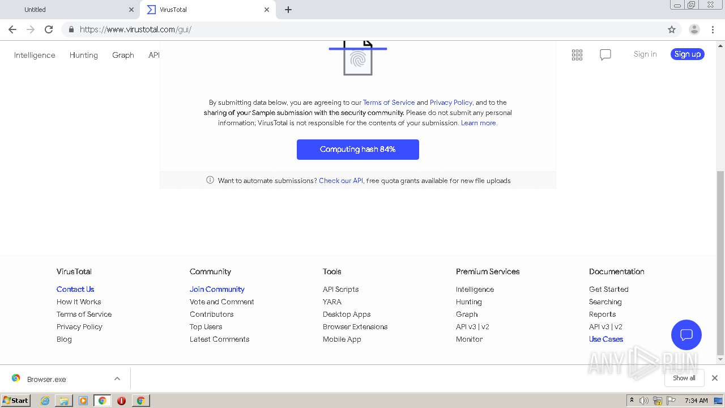Click the Sign up button
Image resolution: width=725 pixels, height=408 pixels.
pyautogui.click(x=688, y=54)
